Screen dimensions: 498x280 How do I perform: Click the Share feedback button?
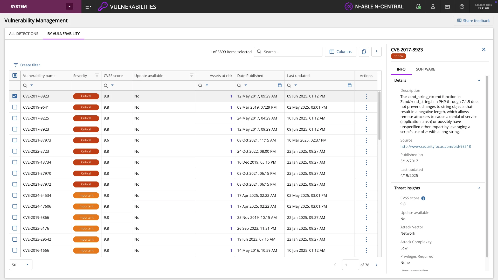coord(473,21)
